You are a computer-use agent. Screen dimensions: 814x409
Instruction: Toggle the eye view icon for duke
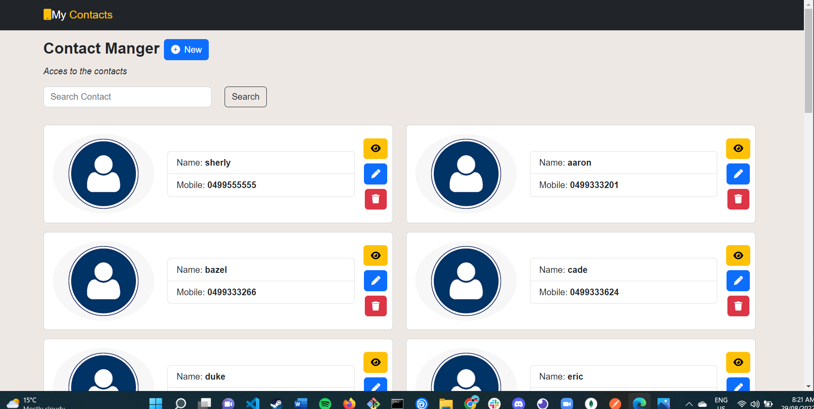click(x=375, y=362)
